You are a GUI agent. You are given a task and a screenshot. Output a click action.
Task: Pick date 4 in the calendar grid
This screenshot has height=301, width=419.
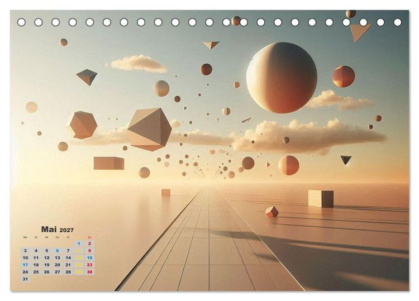click(36, 251)
